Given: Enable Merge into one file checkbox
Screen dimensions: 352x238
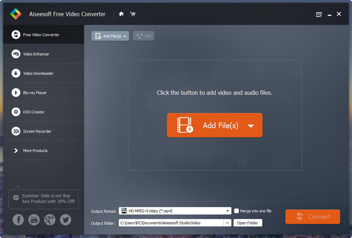Looking at the screenshot, I should [236, 211].
